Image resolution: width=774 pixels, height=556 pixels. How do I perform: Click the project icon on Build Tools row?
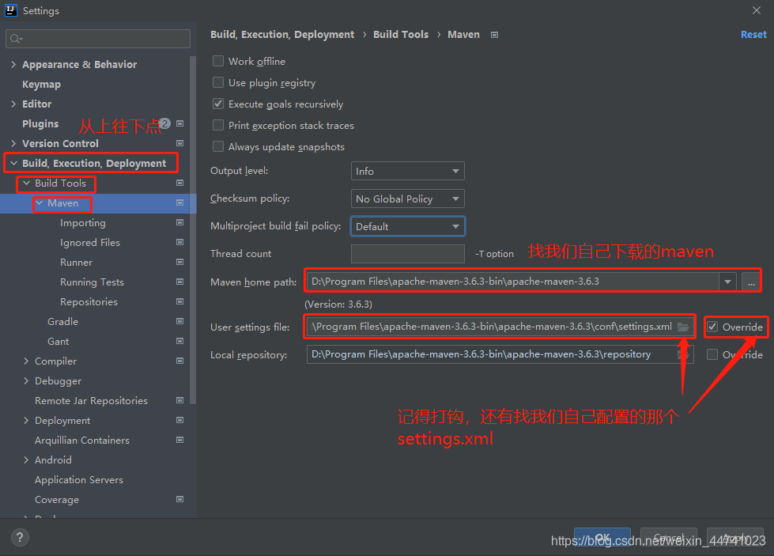[x=179, y=183]
